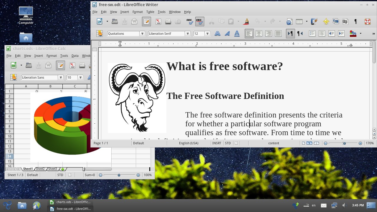This screenshot has height=212, width=377.
Task: Apply Italic in Writer formatting toolbar
Action: [x=227, y=34]
